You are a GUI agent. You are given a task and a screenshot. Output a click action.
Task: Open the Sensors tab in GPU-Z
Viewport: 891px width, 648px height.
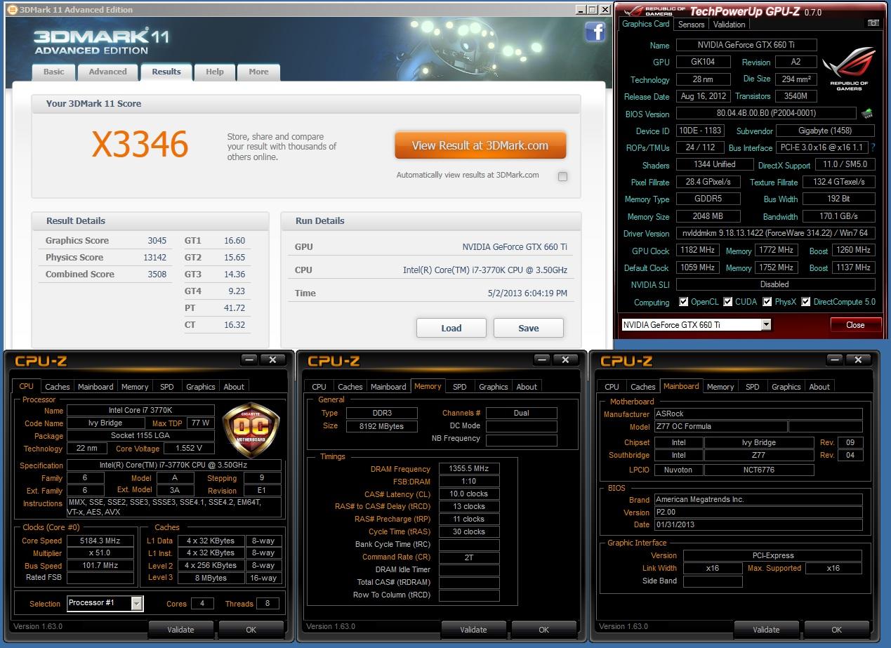[691, 25]
